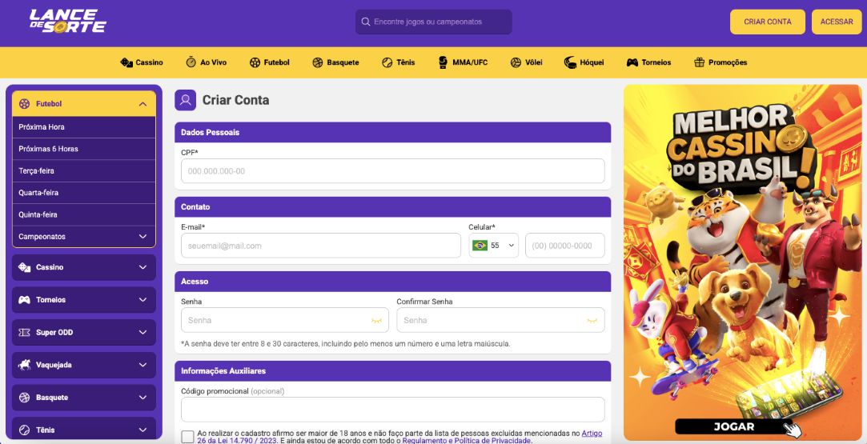Focus the Celular number field
This screenshot has width=867, height=444.
565,246
